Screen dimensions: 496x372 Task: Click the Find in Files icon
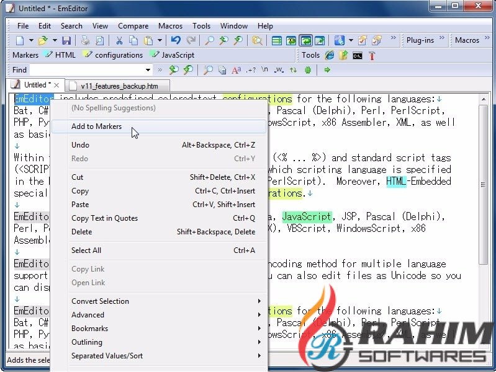(257, 40)
